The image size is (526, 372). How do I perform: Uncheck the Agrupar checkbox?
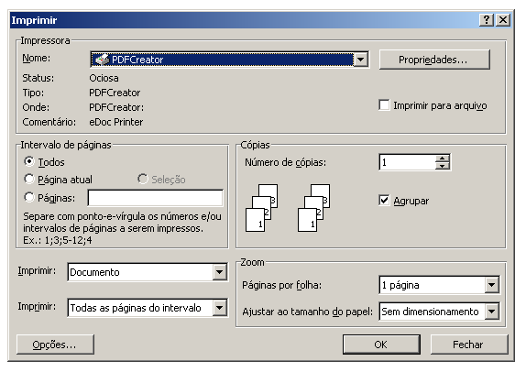pyautogui.click(x=384, y=201)
